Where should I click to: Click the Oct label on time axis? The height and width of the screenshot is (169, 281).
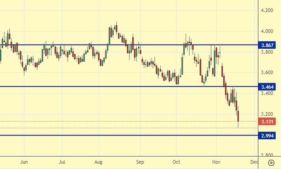[x=177, y=162]
